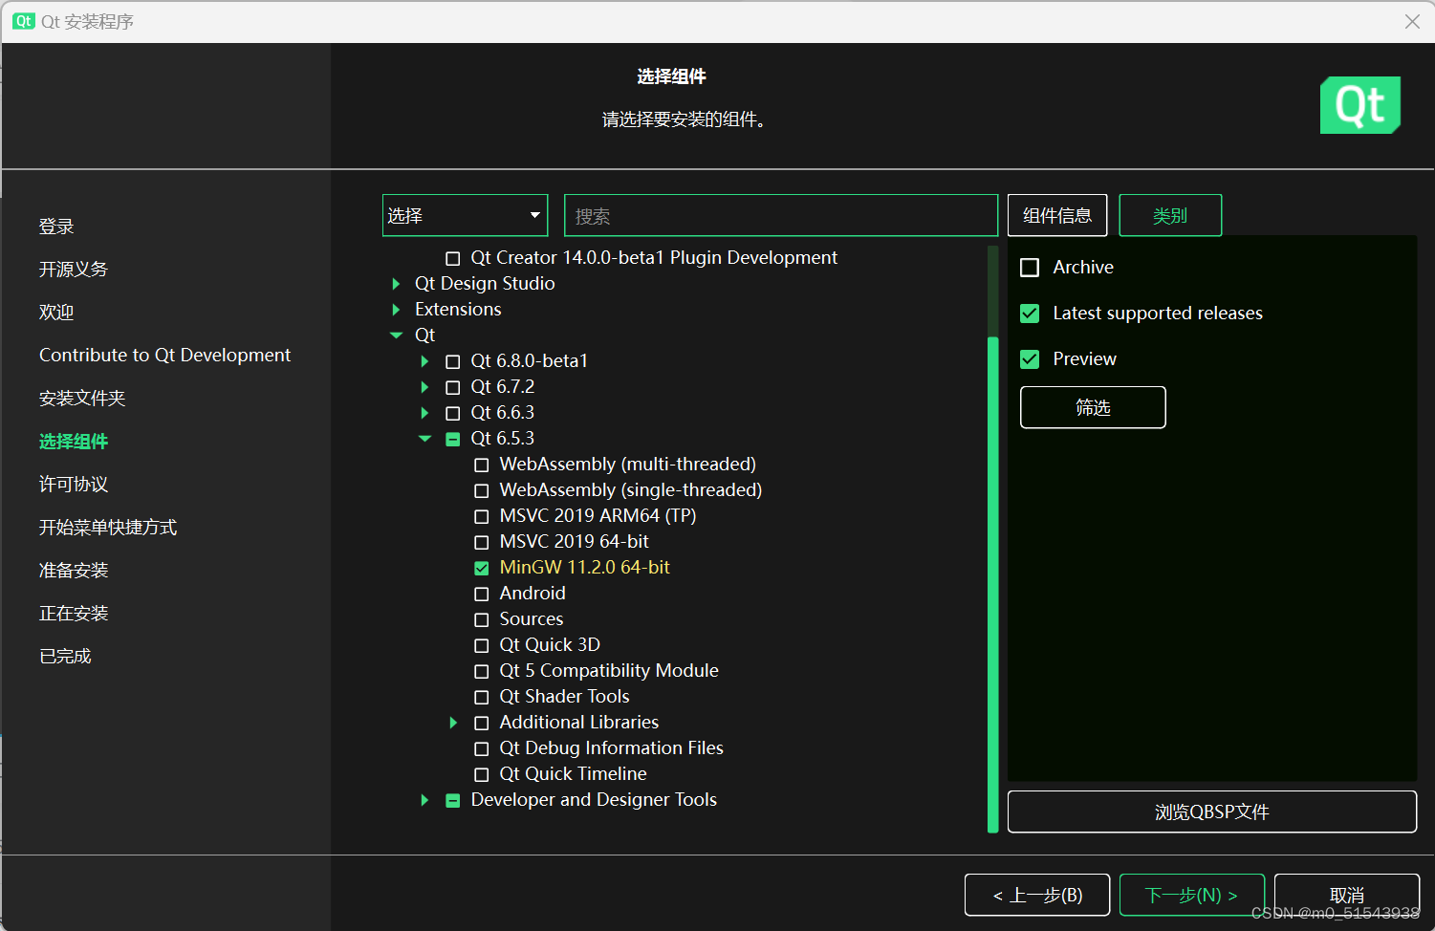The width and height of the screenshot is (1435, 931).
Task: Select the 选择组件 step in sidebar
Action: (x=74, y=442)
